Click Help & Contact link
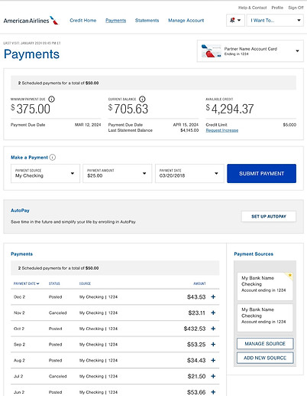 tap(252, 8)
